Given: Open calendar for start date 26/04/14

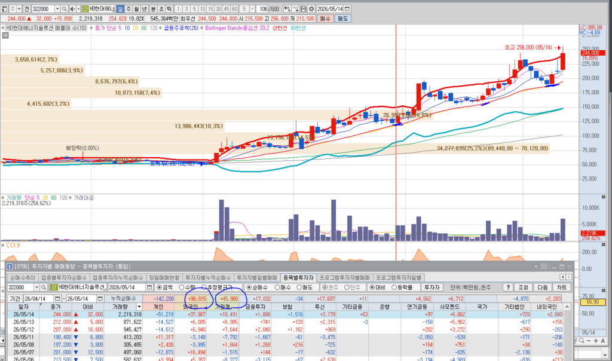Looking at the screenshot, I should click(57, 299).
